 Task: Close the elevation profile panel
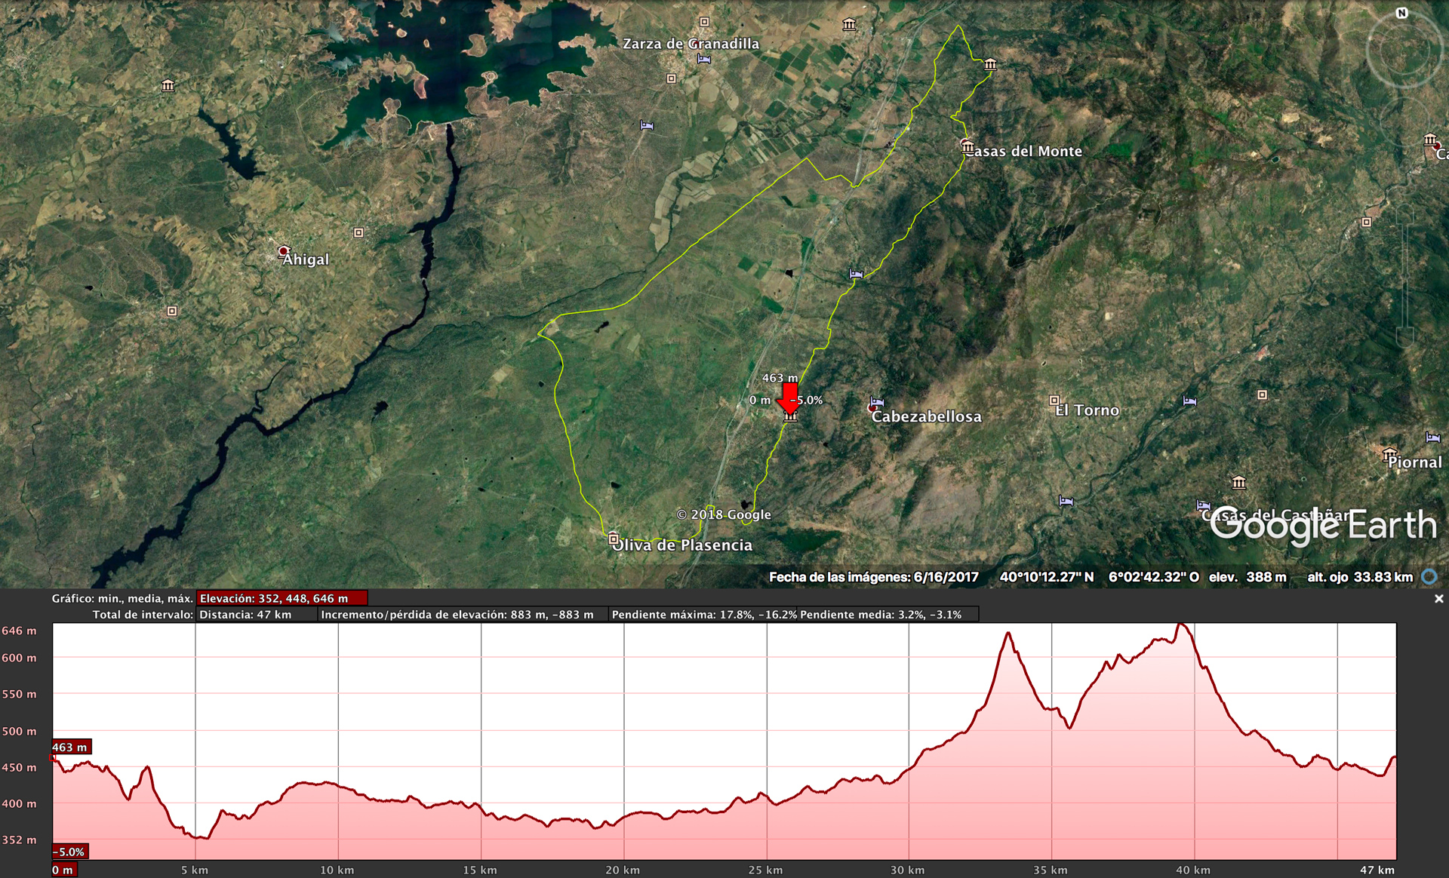coord(1438,599)
